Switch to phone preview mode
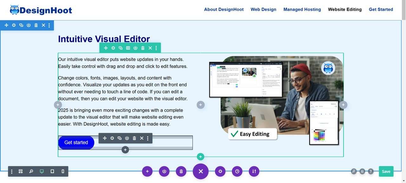 tap(62, 171)
